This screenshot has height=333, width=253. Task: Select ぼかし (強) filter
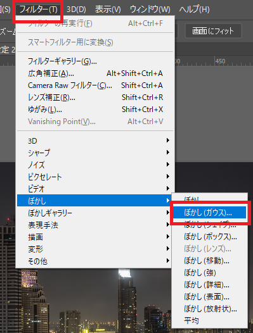(x=209, y=273)
